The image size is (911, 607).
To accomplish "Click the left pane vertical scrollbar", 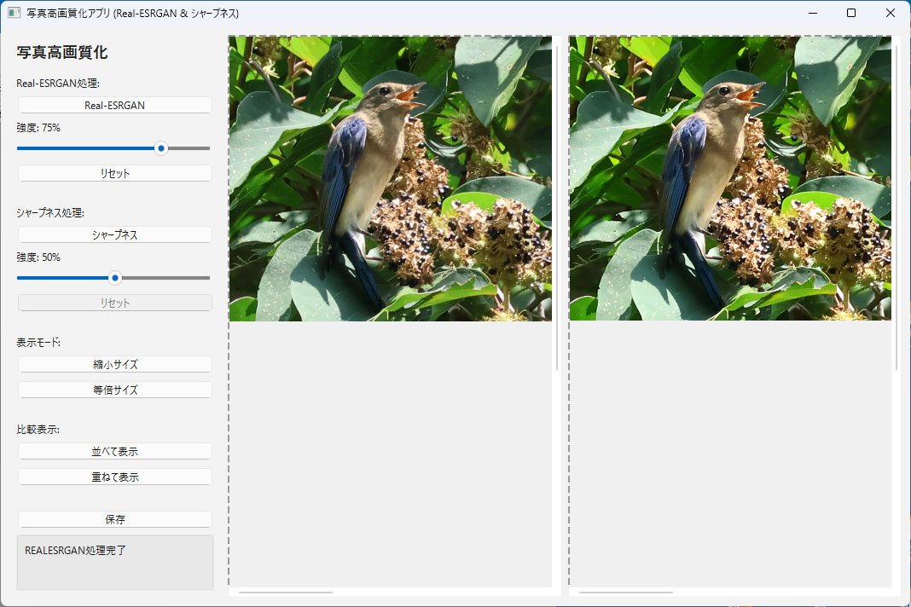I will point(557,207).
